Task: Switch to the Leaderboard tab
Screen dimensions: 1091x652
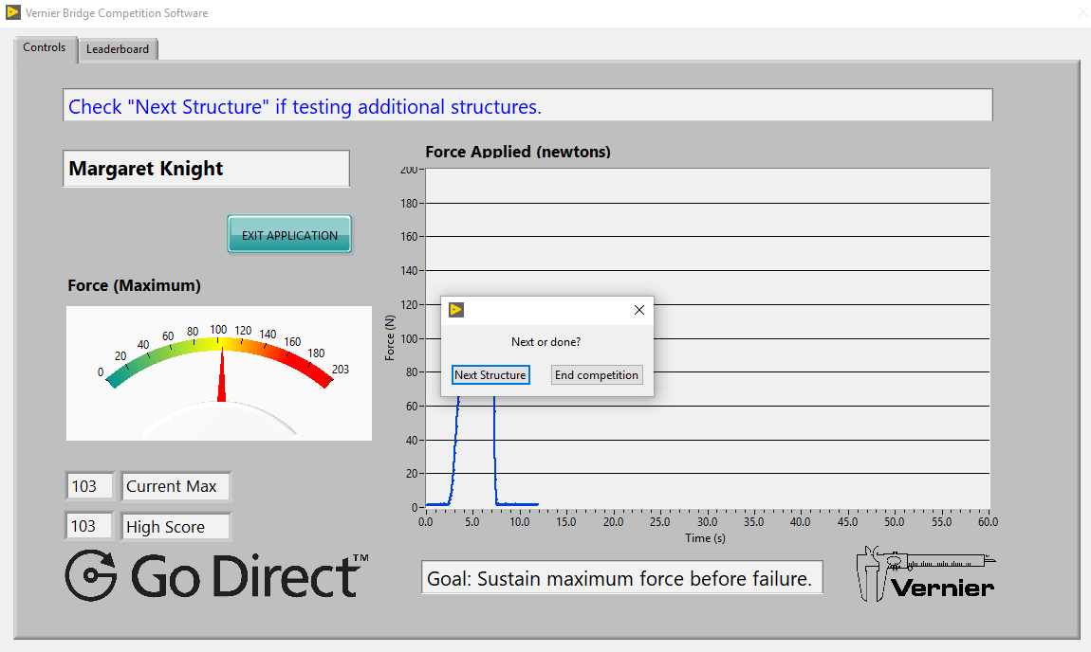Action: [118, 48]
